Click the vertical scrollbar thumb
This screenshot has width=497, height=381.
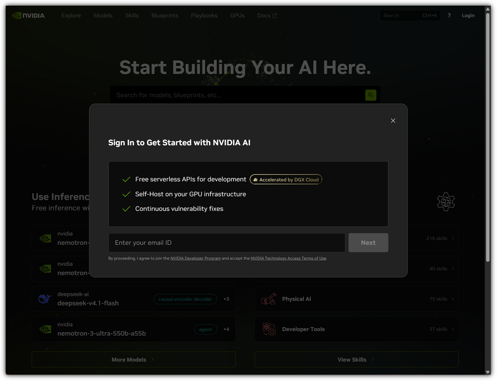point(488,137)
